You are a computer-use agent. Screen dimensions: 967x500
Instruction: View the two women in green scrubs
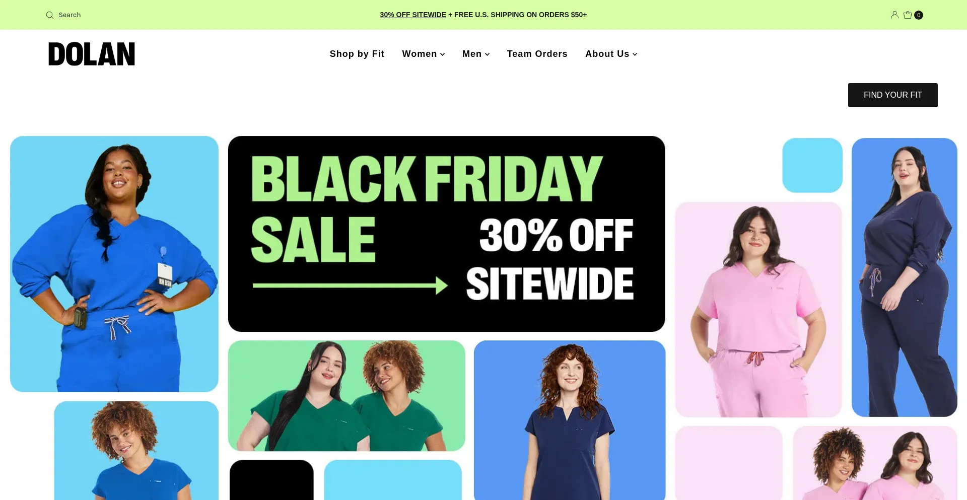tap(347, 396)
